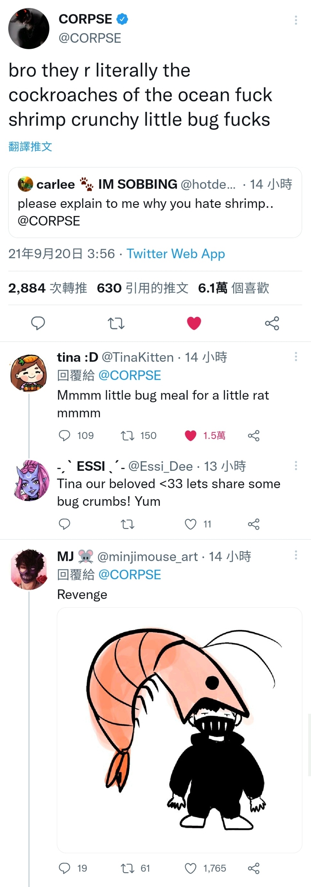The width and height of the screenshot is (311, 887).
Task: Open the Twitter Web App source link
Action: 176,254
